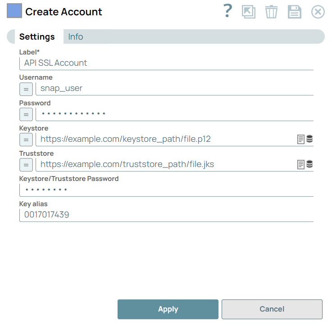Click the pop-out window icon
This screenshot has height=330, width=332.
(249, 12)
